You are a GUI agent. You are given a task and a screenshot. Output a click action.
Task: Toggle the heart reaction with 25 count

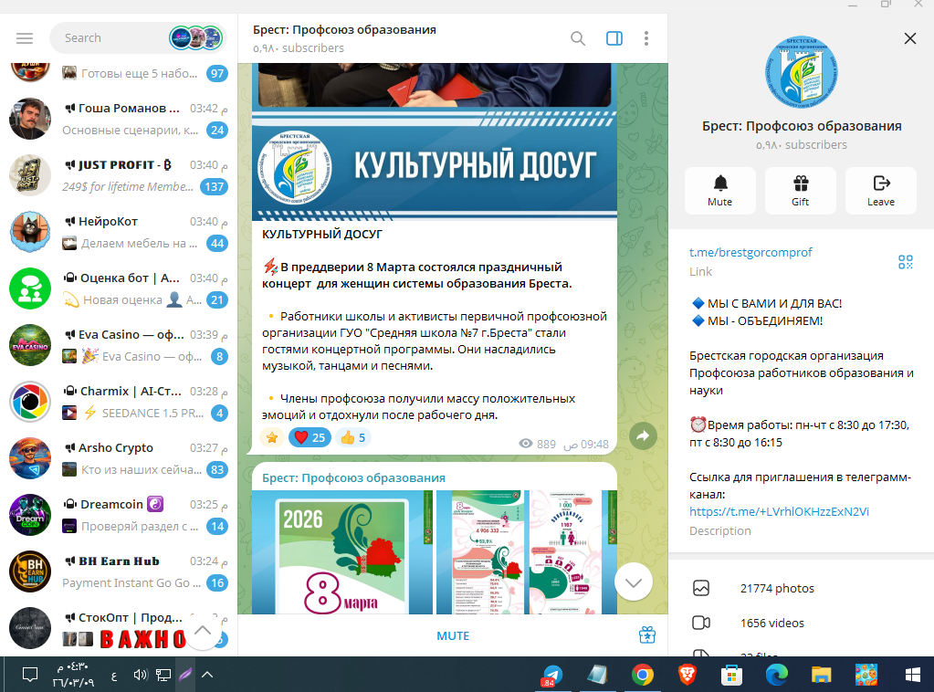click(x=310, y=437)
